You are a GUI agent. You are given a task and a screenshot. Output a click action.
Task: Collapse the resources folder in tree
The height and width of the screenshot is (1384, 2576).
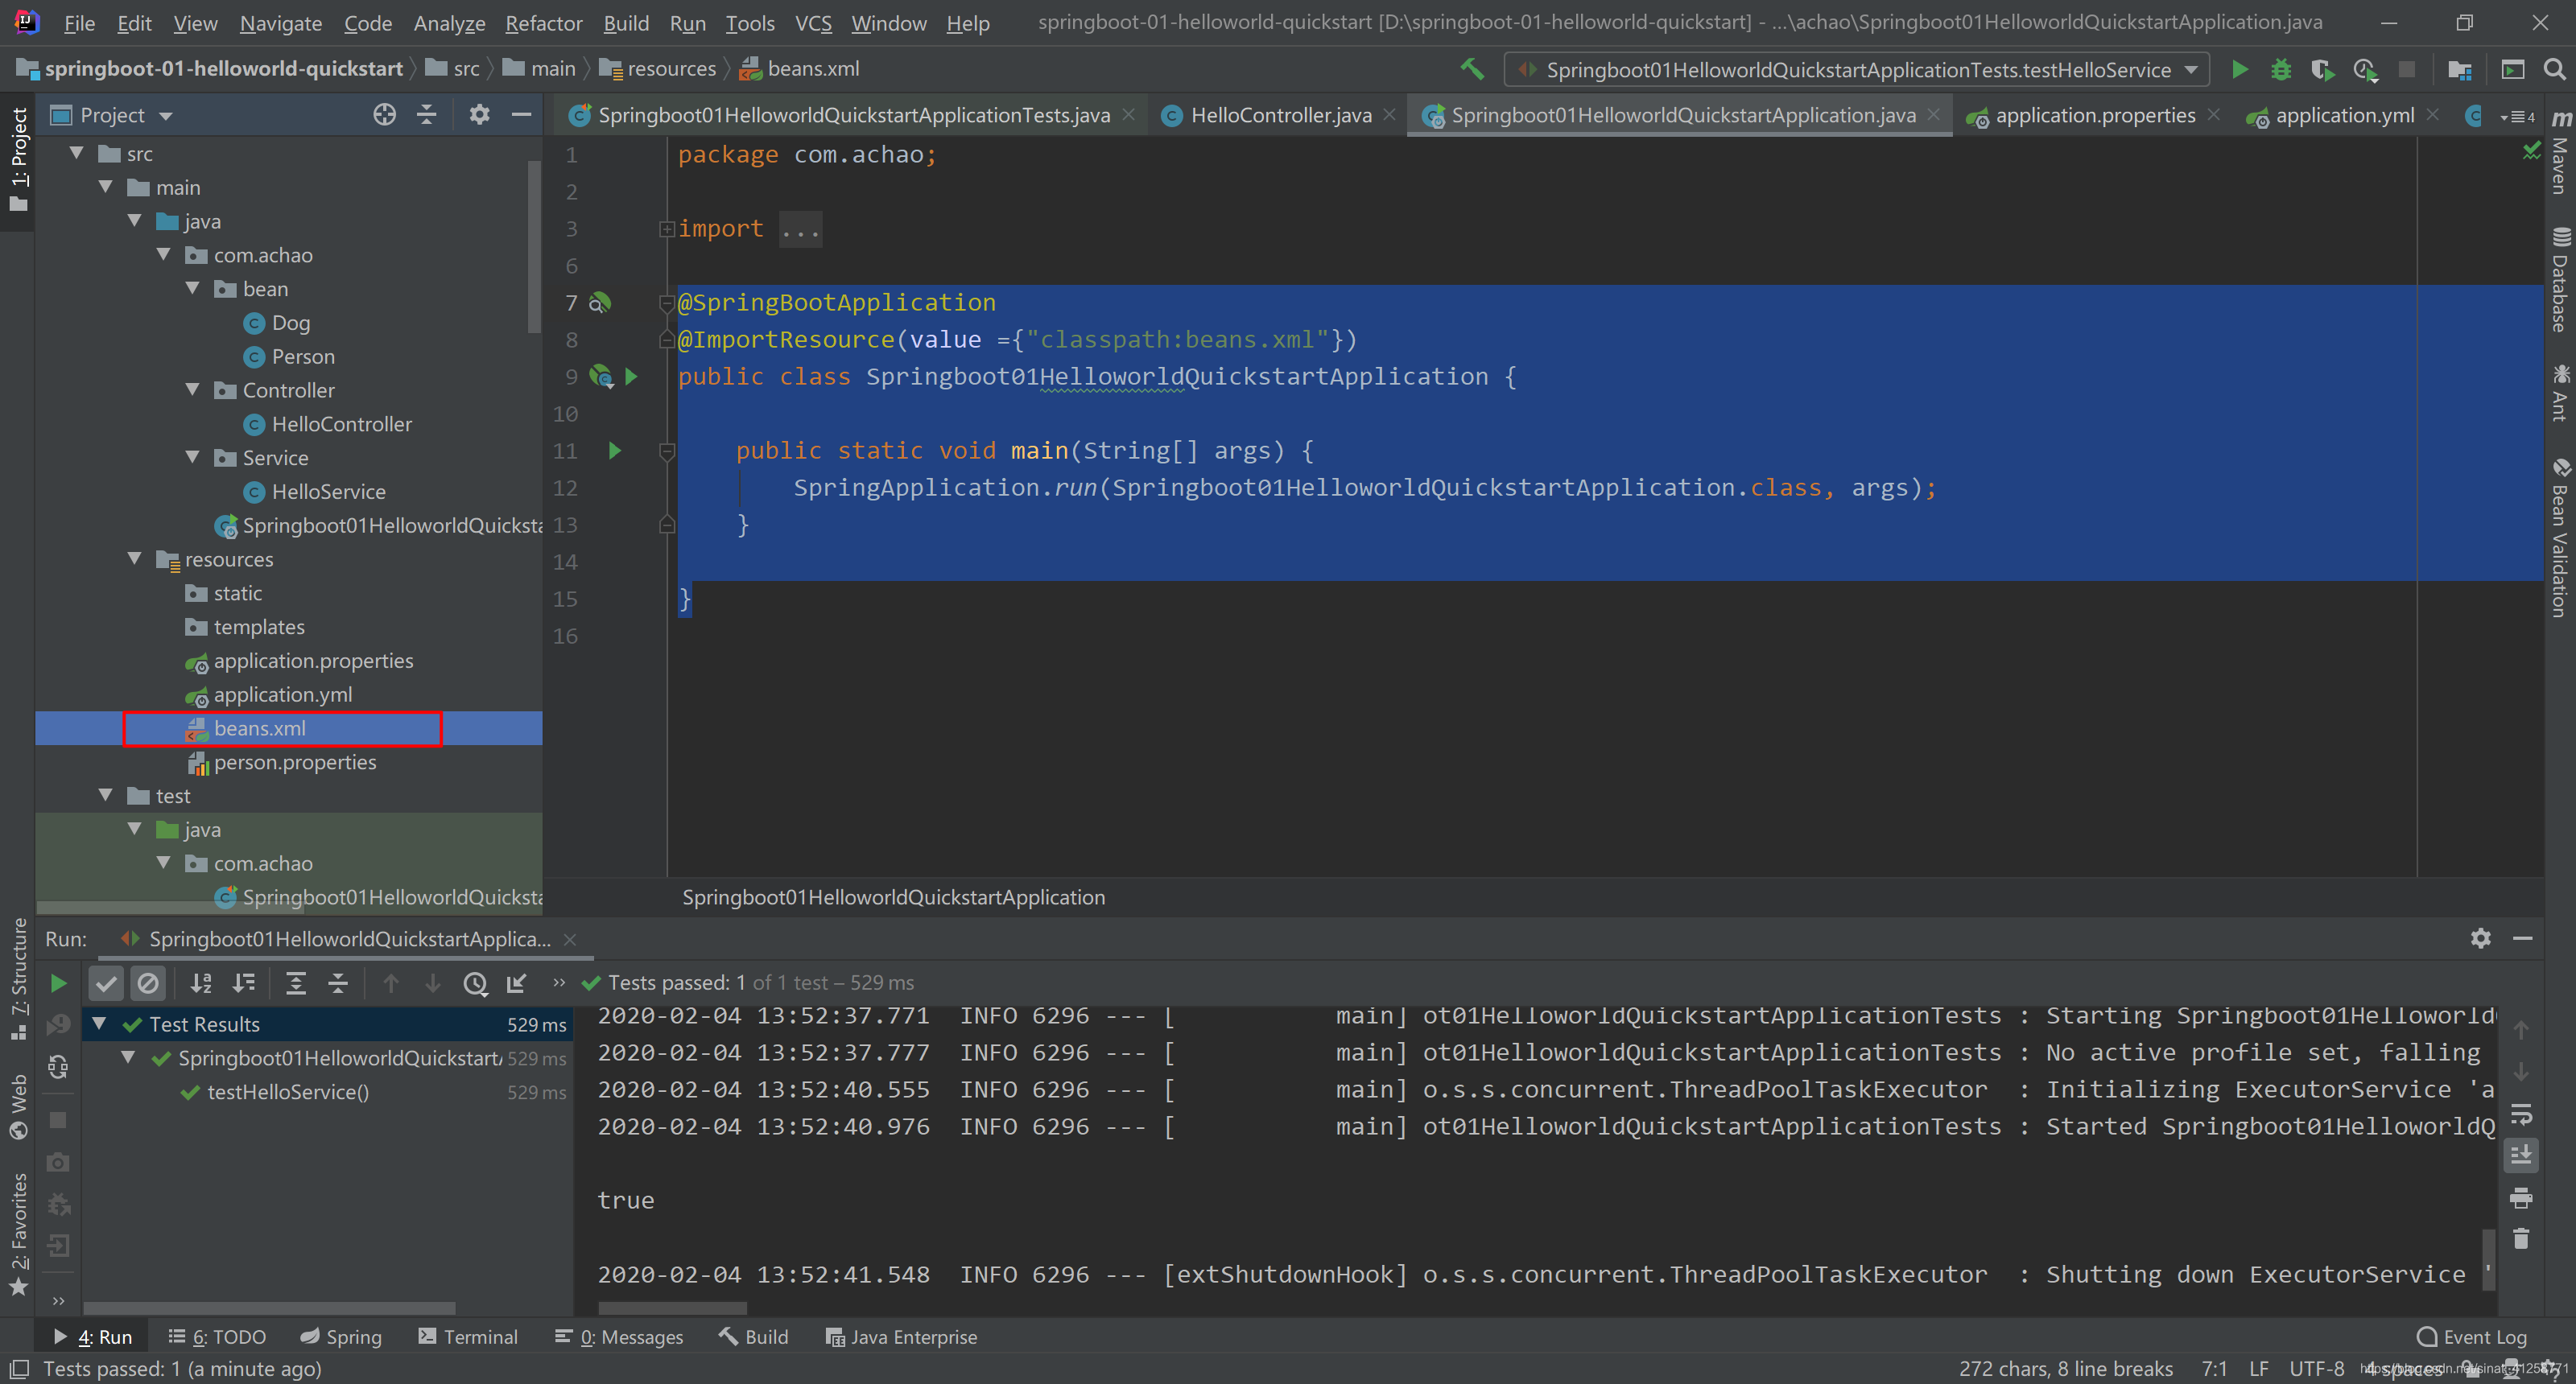click(x=135, y=558)
